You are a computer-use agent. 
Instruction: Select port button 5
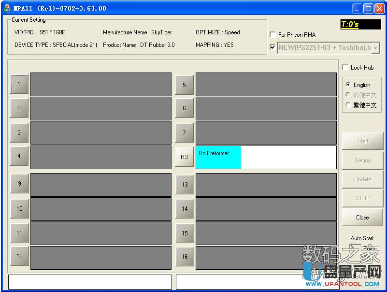click(x=184, y=84)
